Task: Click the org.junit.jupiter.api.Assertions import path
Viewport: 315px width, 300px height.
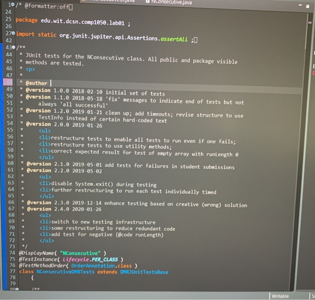Action: 109,36
